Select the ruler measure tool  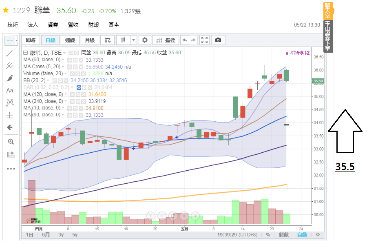tap(11, 154)
